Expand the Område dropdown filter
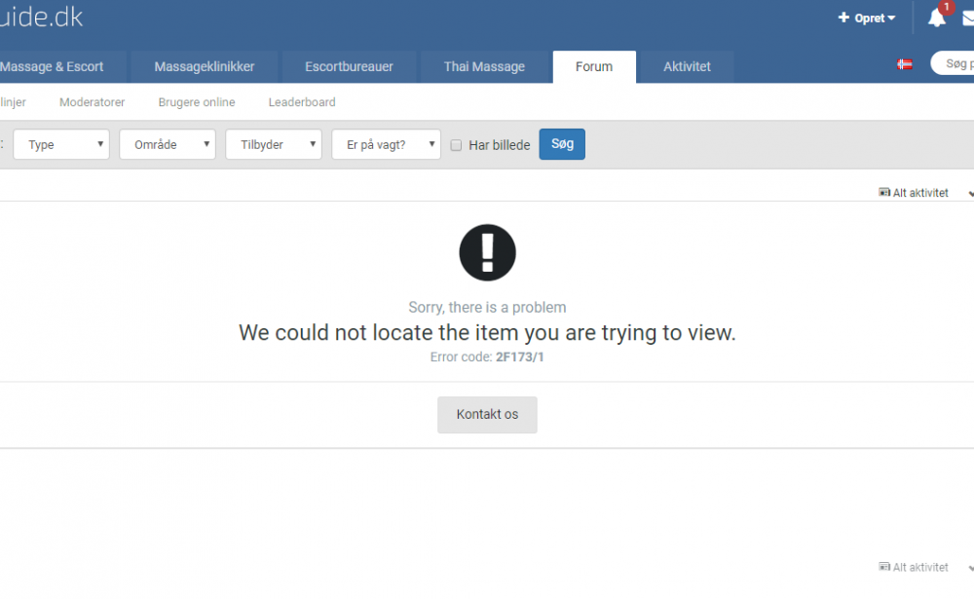Image resolution: width=974 pixels, height=599 pixels. pos(168,144)
